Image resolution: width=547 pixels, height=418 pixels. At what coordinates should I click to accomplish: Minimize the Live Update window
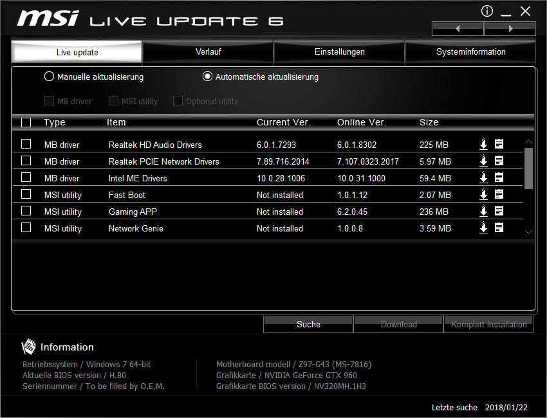[506, 14]
